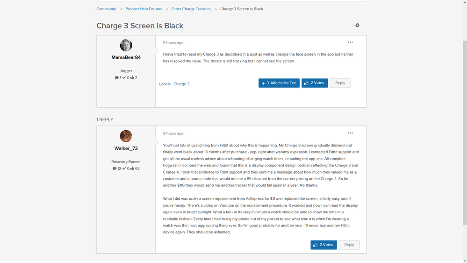Click the thumbs-up icon on Walker_73's reply
Viewport: 467px width, 263px height.
click(x=316, y=245)
